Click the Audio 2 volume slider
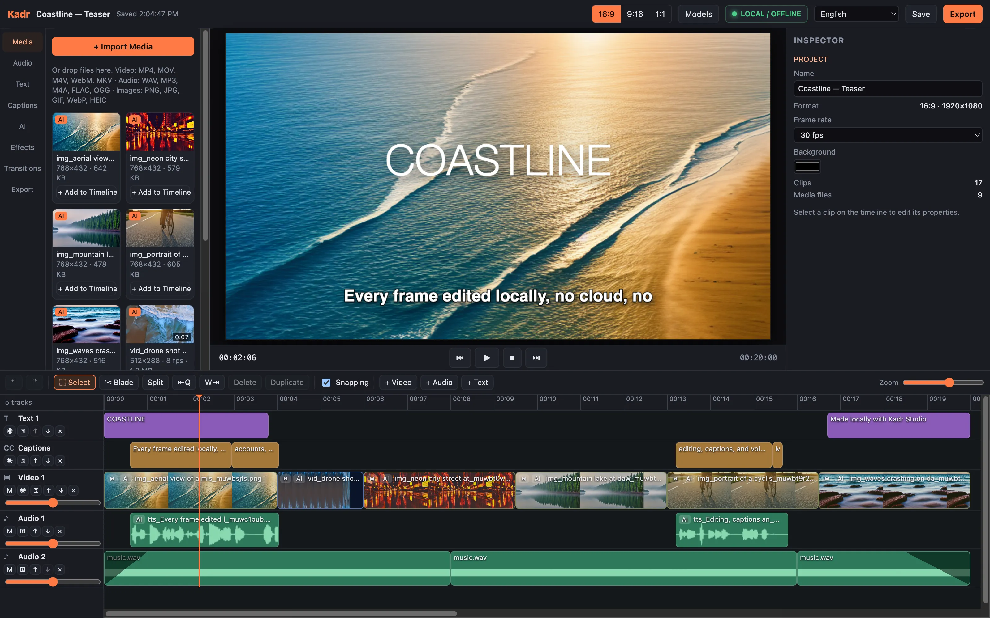The width and height of the screenshot is (990, 618). 52,582
